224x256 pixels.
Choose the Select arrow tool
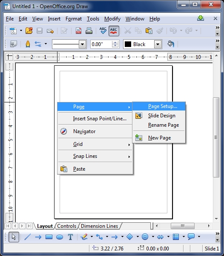pyautogui.click(x=14, y=237)
